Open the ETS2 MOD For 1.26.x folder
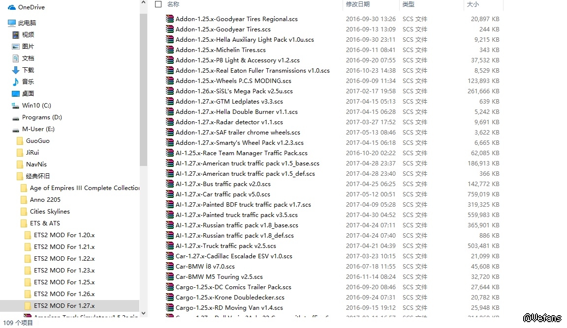 (64, 294)
